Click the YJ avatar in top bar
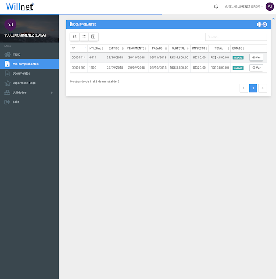Image resolution: width=276 pixels, height=279 pixels. 269,7
